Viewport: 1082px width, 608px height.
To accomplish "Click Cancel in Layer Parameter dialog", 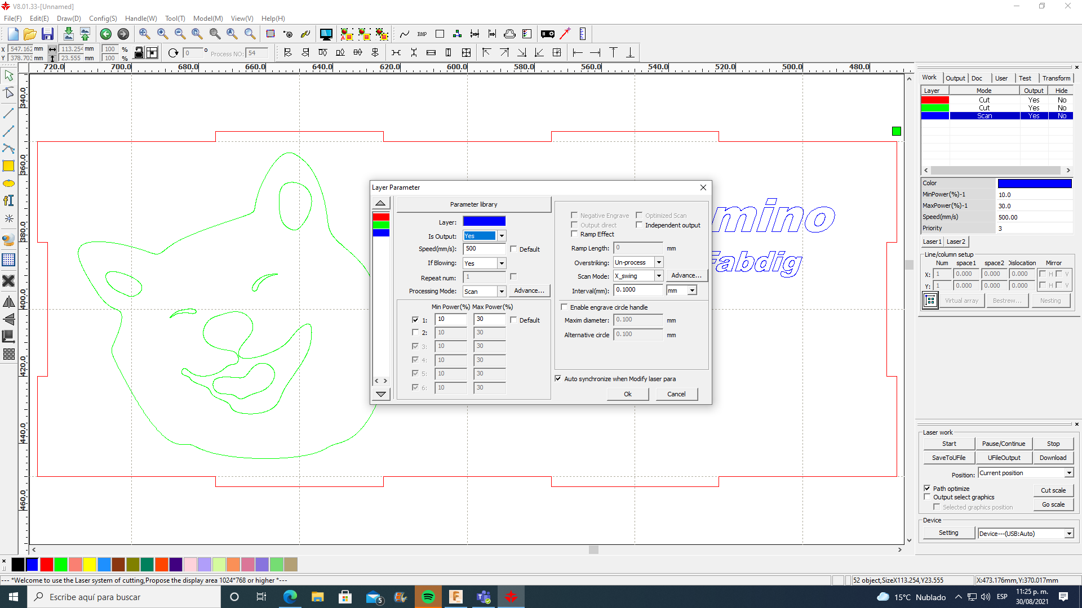I will coord(676,394).
